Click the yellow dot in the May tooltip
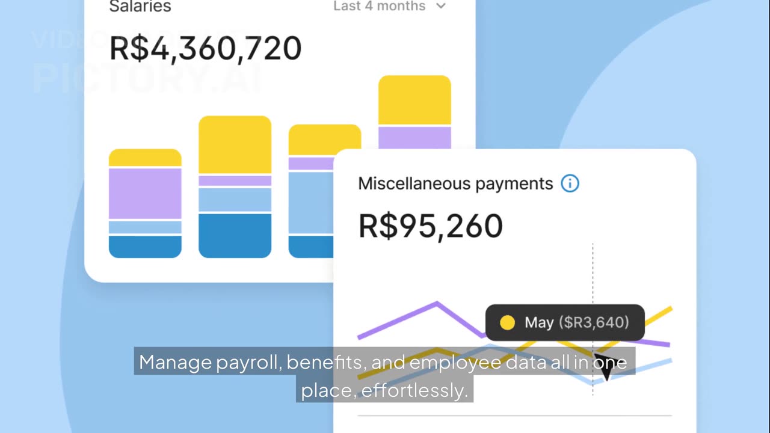 point(508,323)
